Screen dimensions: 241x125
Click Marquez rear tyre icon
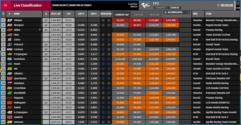109,25
